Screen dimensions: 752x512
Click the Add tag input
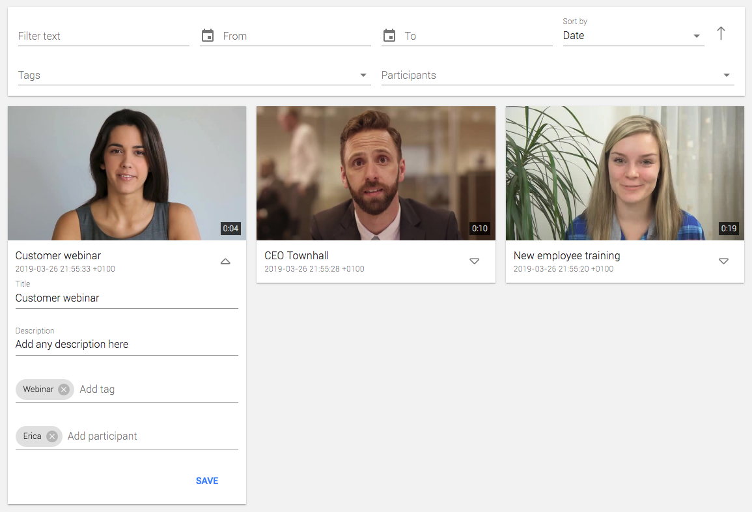pos(156,390)
